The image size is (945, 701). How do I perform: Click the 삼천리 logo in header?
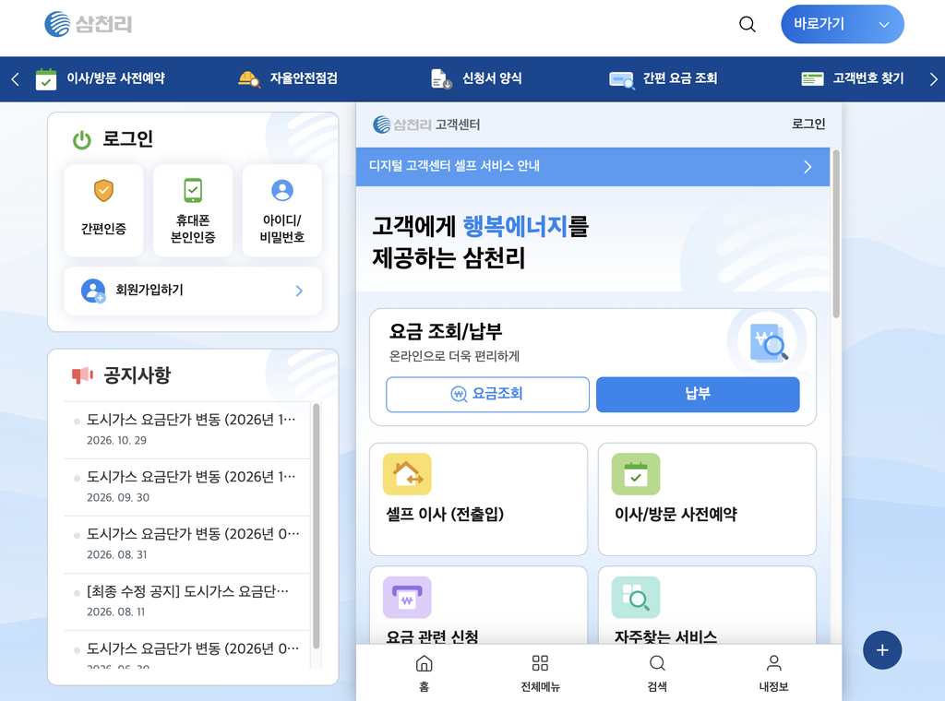coord(89,24)
